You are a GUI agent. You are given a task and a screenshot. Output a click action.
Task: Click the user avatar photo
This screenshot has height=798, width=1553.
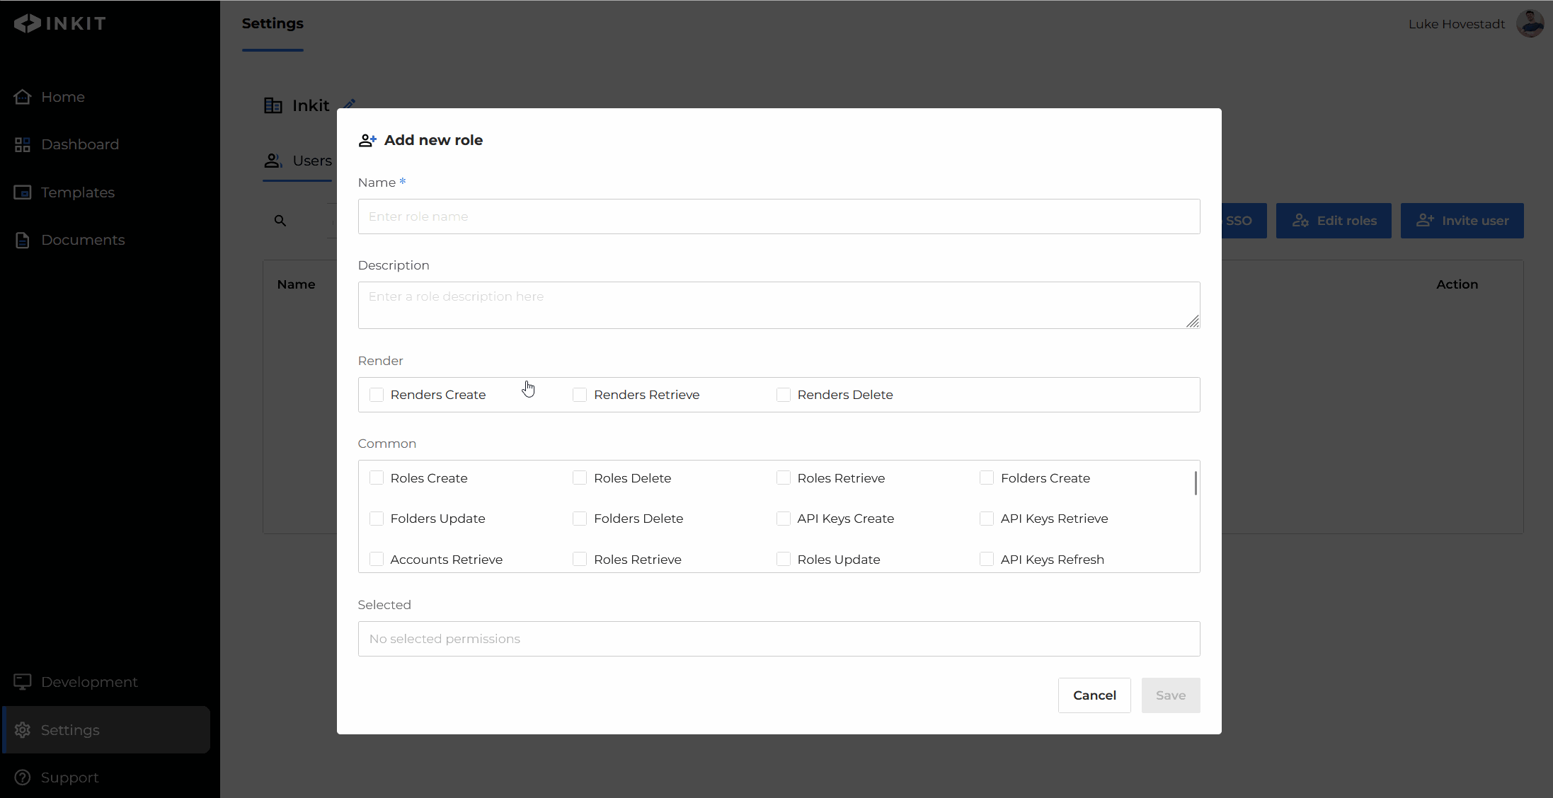[x=1530, y=23]
